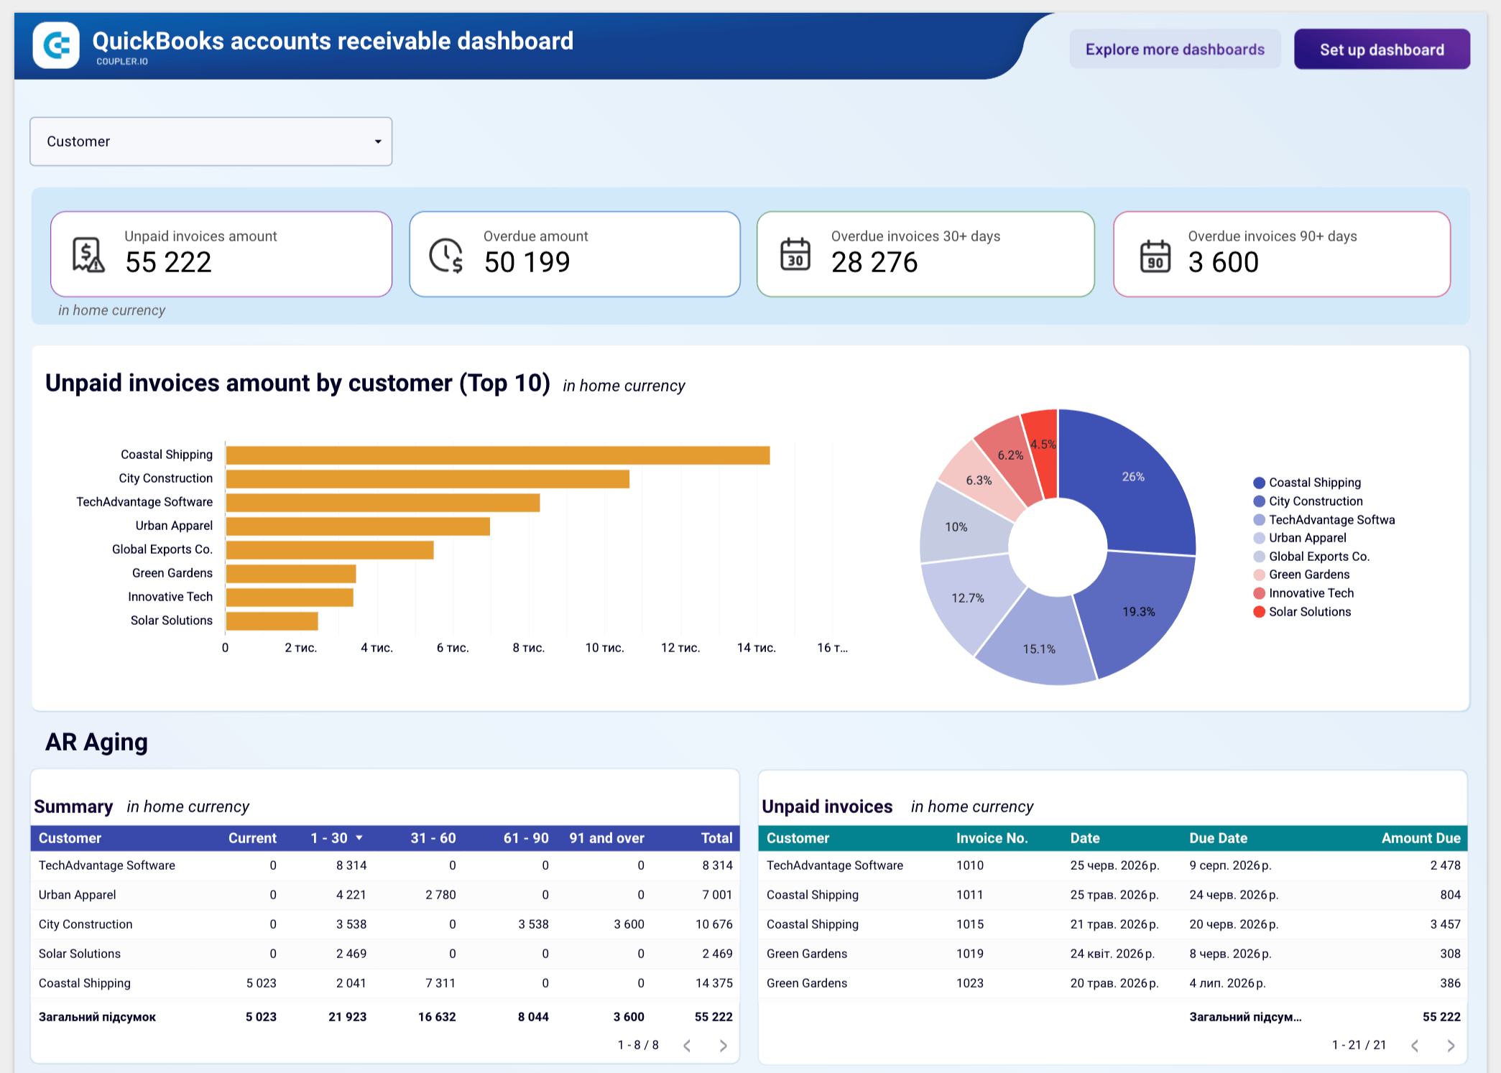Click the sort arrow beside 1 - 30 header

[x=359, y=838]
